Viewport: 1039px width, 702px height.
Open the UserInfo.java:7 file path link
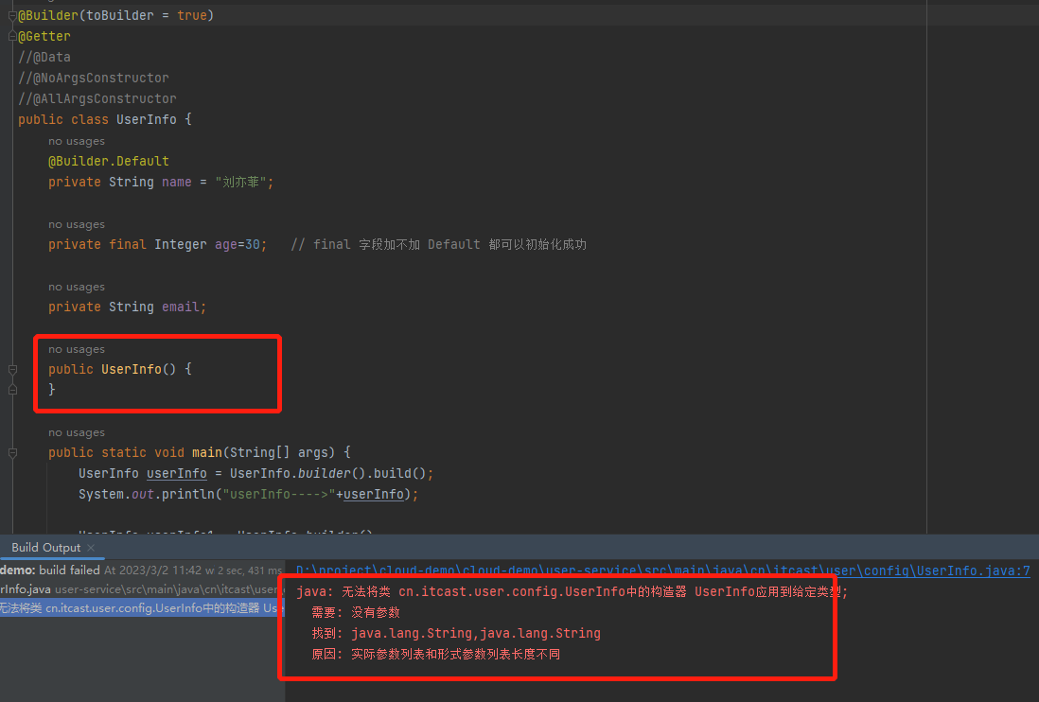click(662, 570)
